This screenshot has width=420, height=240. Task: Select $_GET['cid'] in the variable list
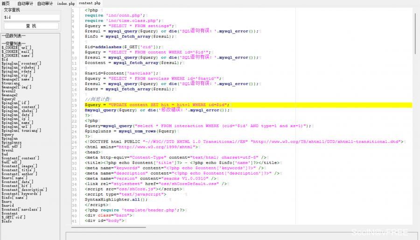pos(14,217)
